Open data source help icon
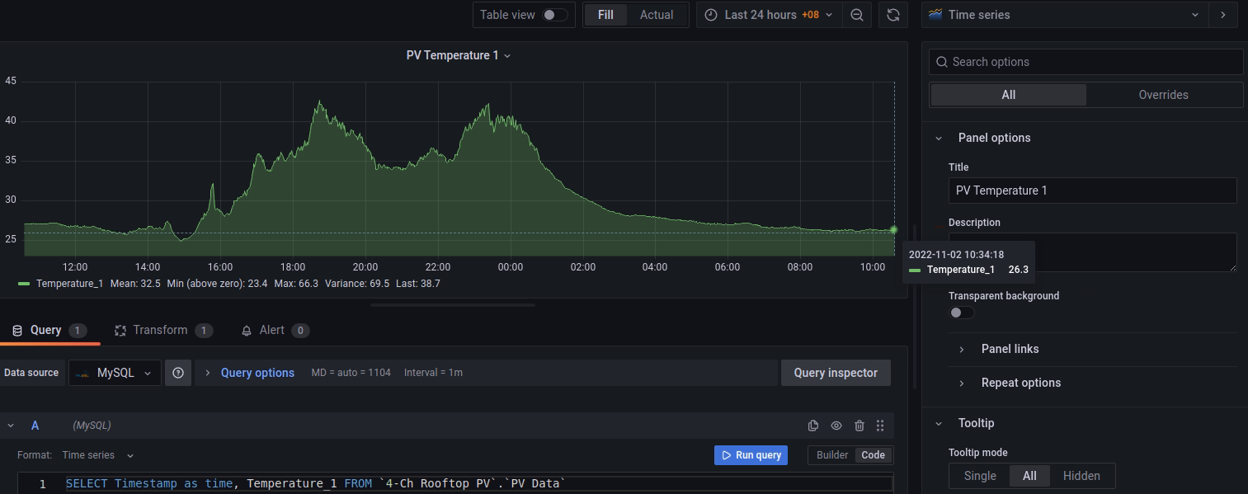Screen dimensions: 1248x494 [x=178, y=373]
